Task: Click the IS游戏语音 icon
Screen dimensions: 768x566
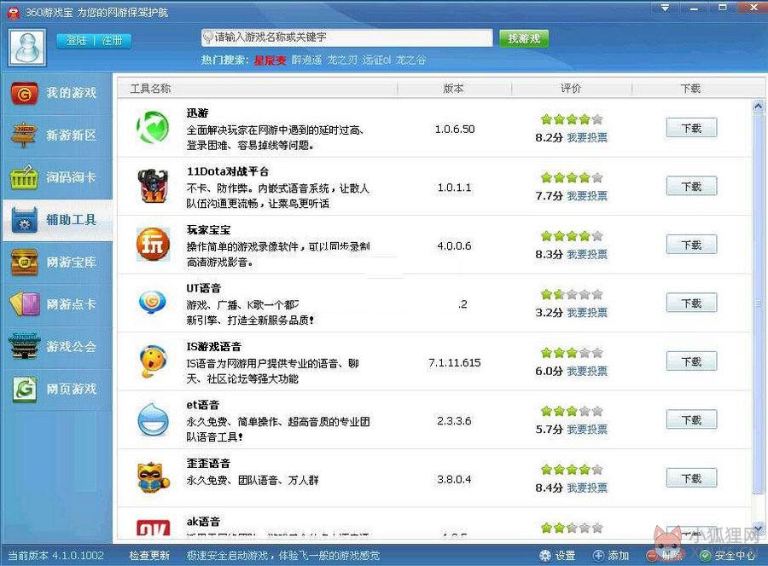Action: click(153, 361)
